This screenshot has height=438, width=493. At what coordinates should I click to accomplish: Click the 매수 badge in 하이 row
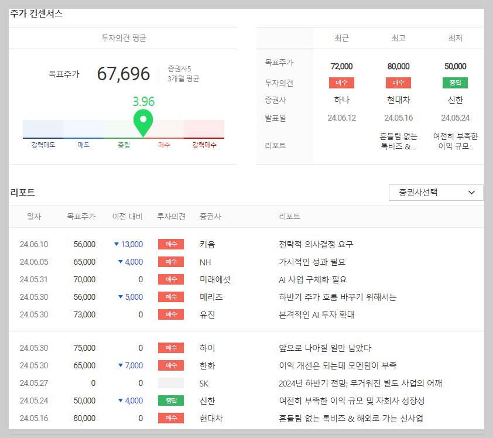[171, 348]
